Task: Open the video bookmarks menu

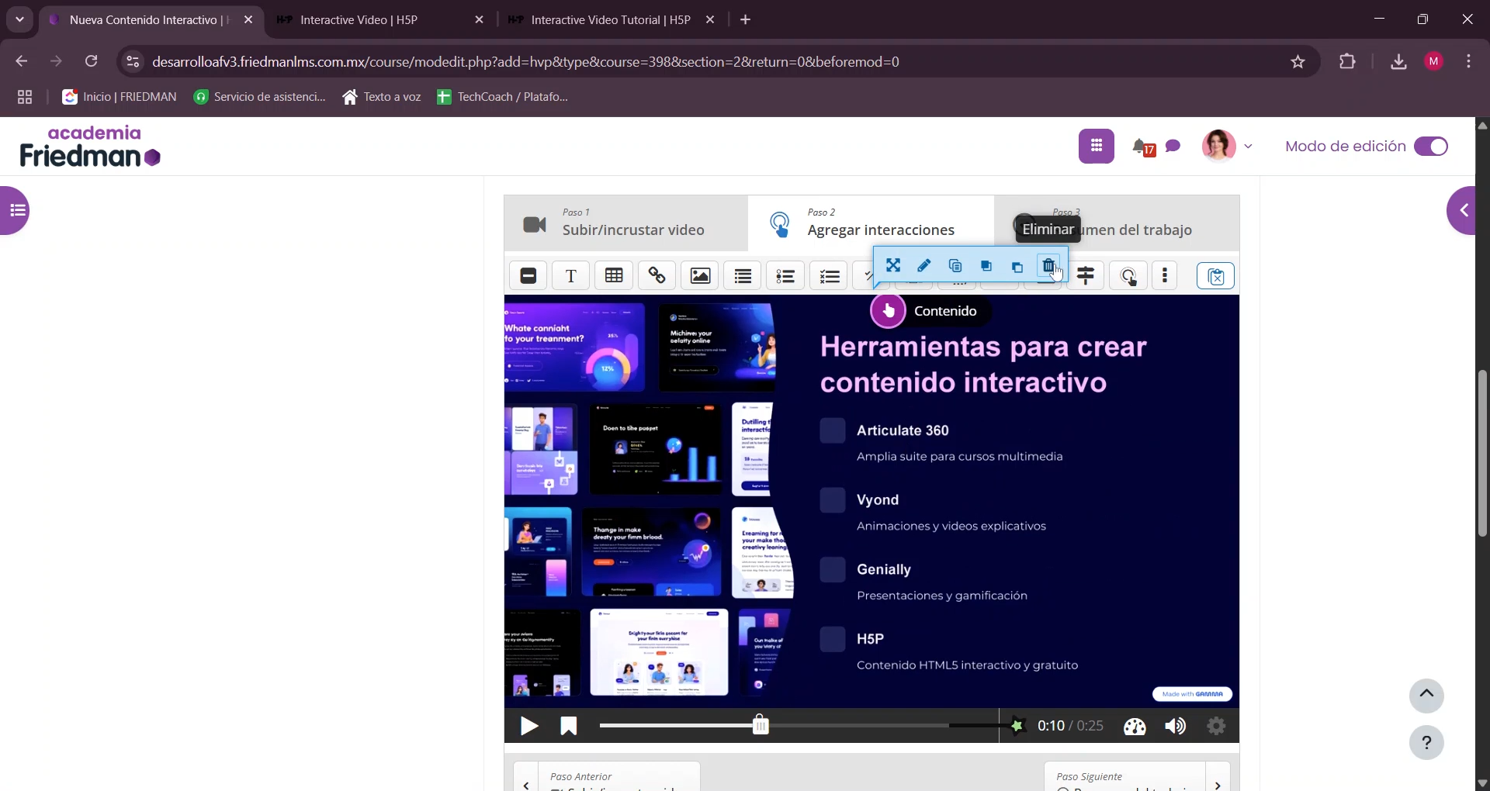Action: pos(569,727)
